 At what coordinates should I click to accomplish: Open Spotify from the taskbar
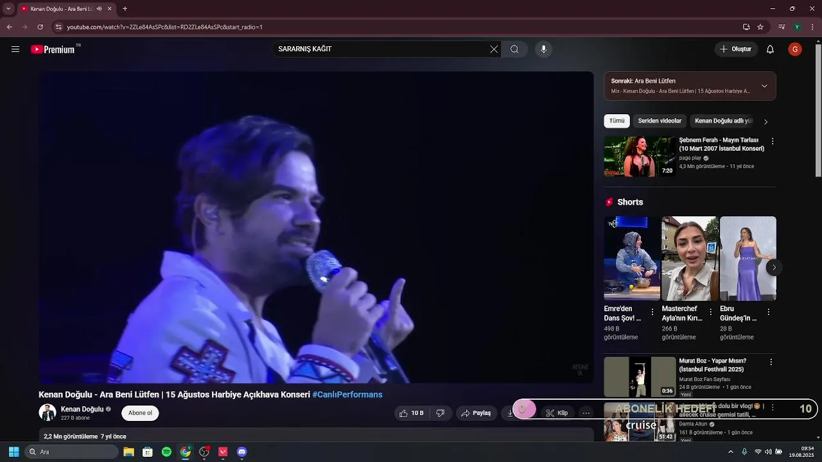tap(166, 452)
